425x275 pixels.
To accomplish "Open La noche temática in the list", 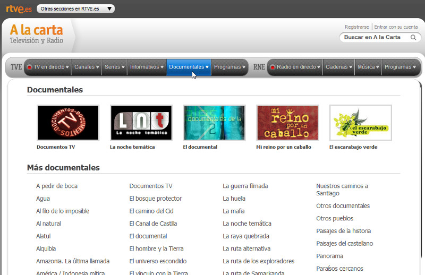I will tap(247, 224).
